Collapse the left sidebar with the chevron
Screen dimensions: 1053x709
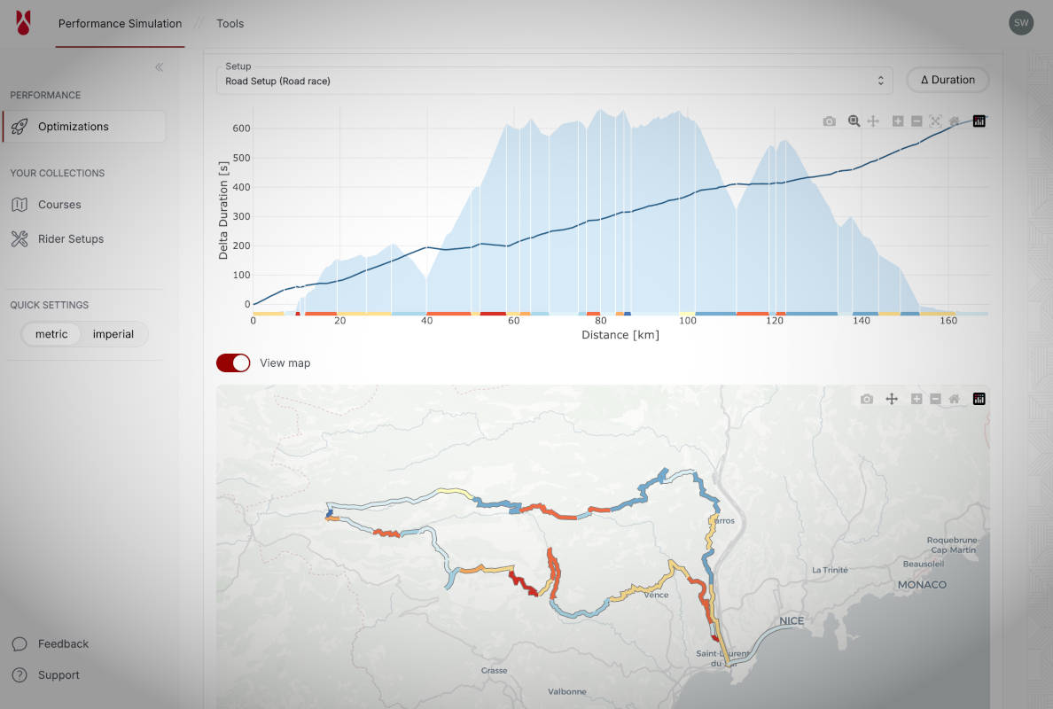[x=160, y=66]
